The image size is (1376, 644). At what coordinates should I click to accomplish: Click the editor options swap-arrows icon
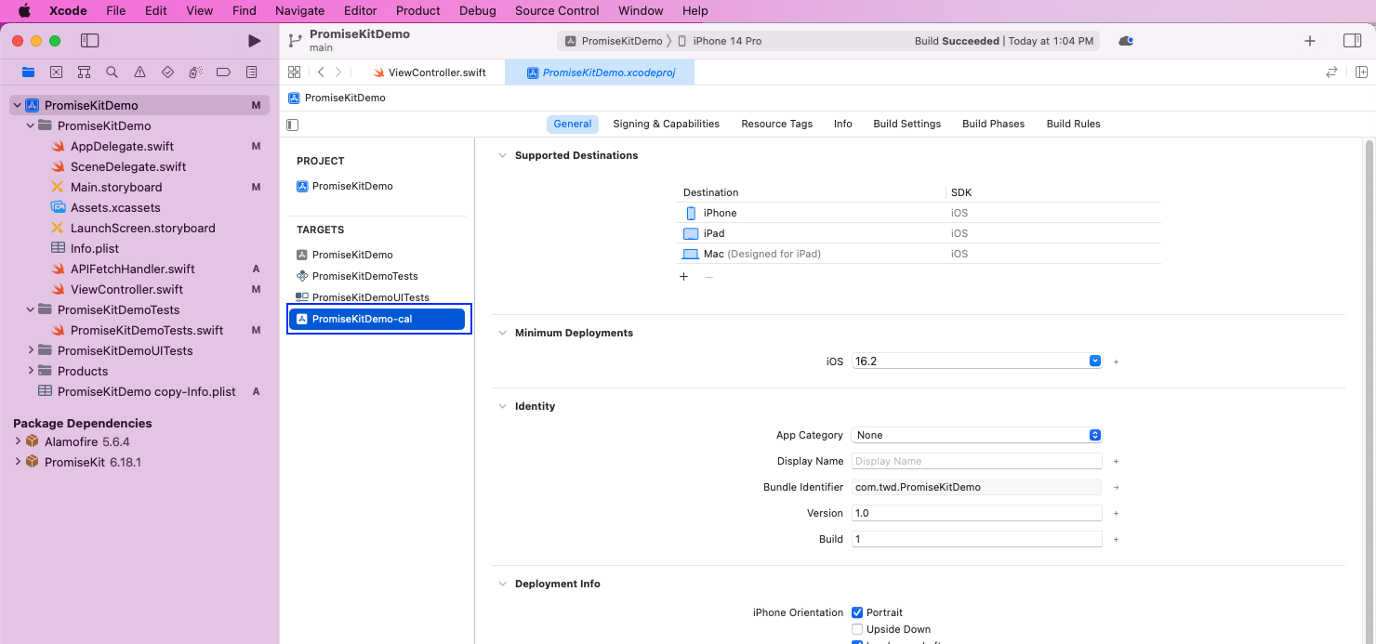pyautogui.click(x=1331, y=72)
